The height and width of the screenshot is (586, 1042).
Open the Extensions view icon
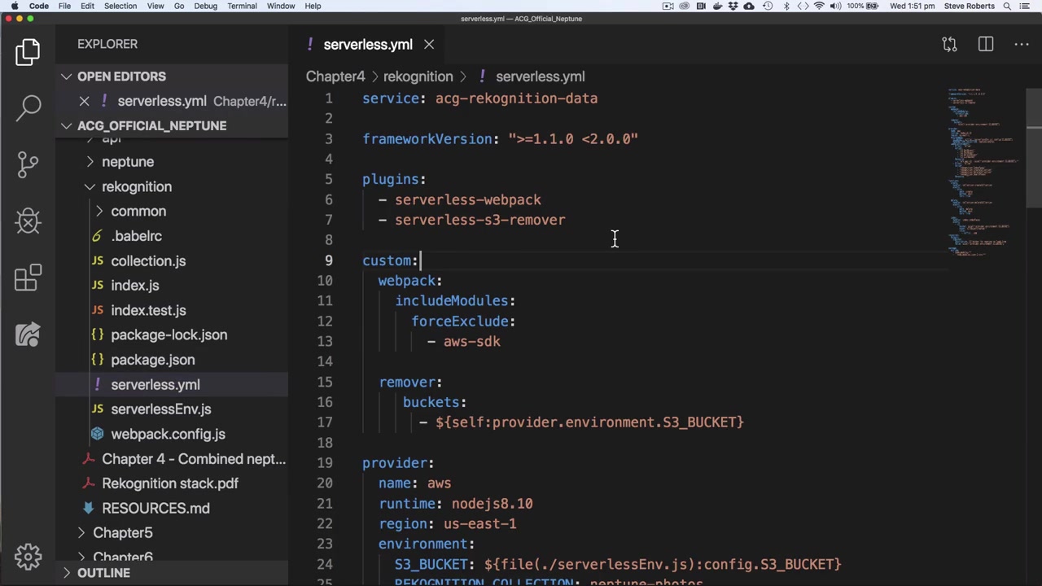28,278
